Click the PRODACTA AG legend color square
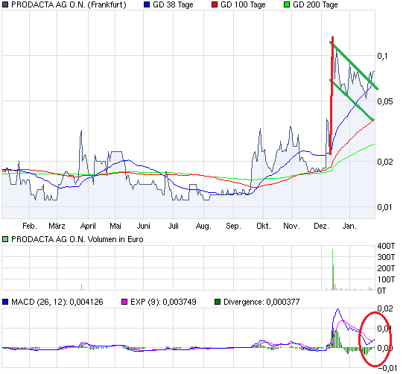The height and width of the screenshot is (374, 406). coord(5,4)
